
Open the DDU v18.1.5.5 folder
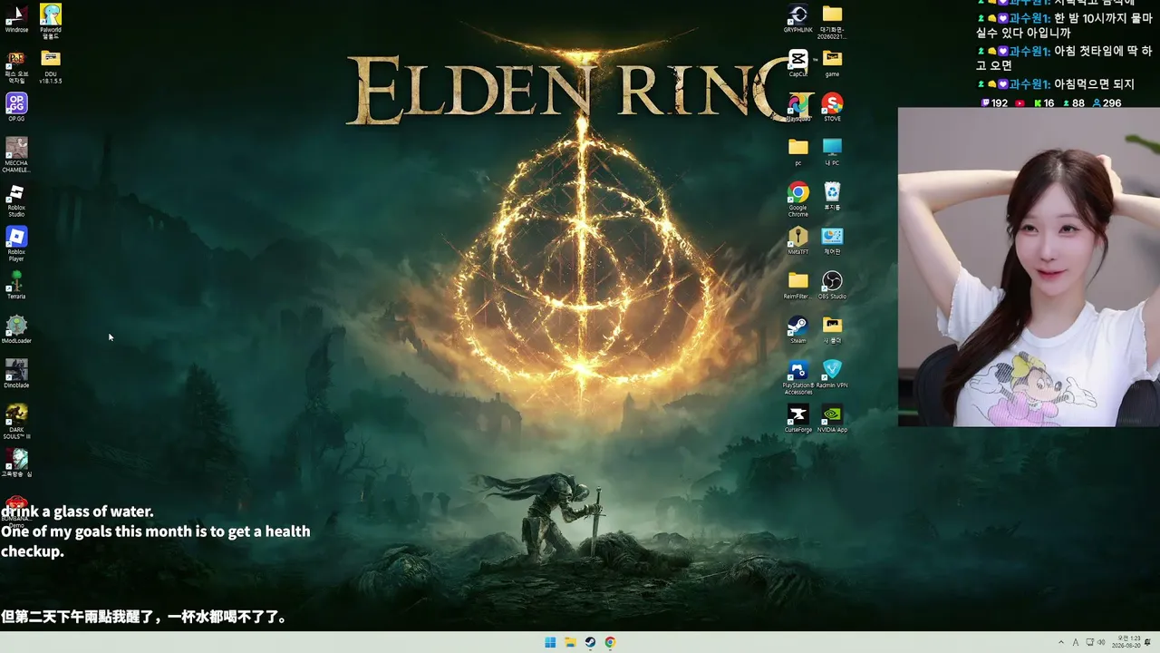pyautogui.click(x=51, y=66)
